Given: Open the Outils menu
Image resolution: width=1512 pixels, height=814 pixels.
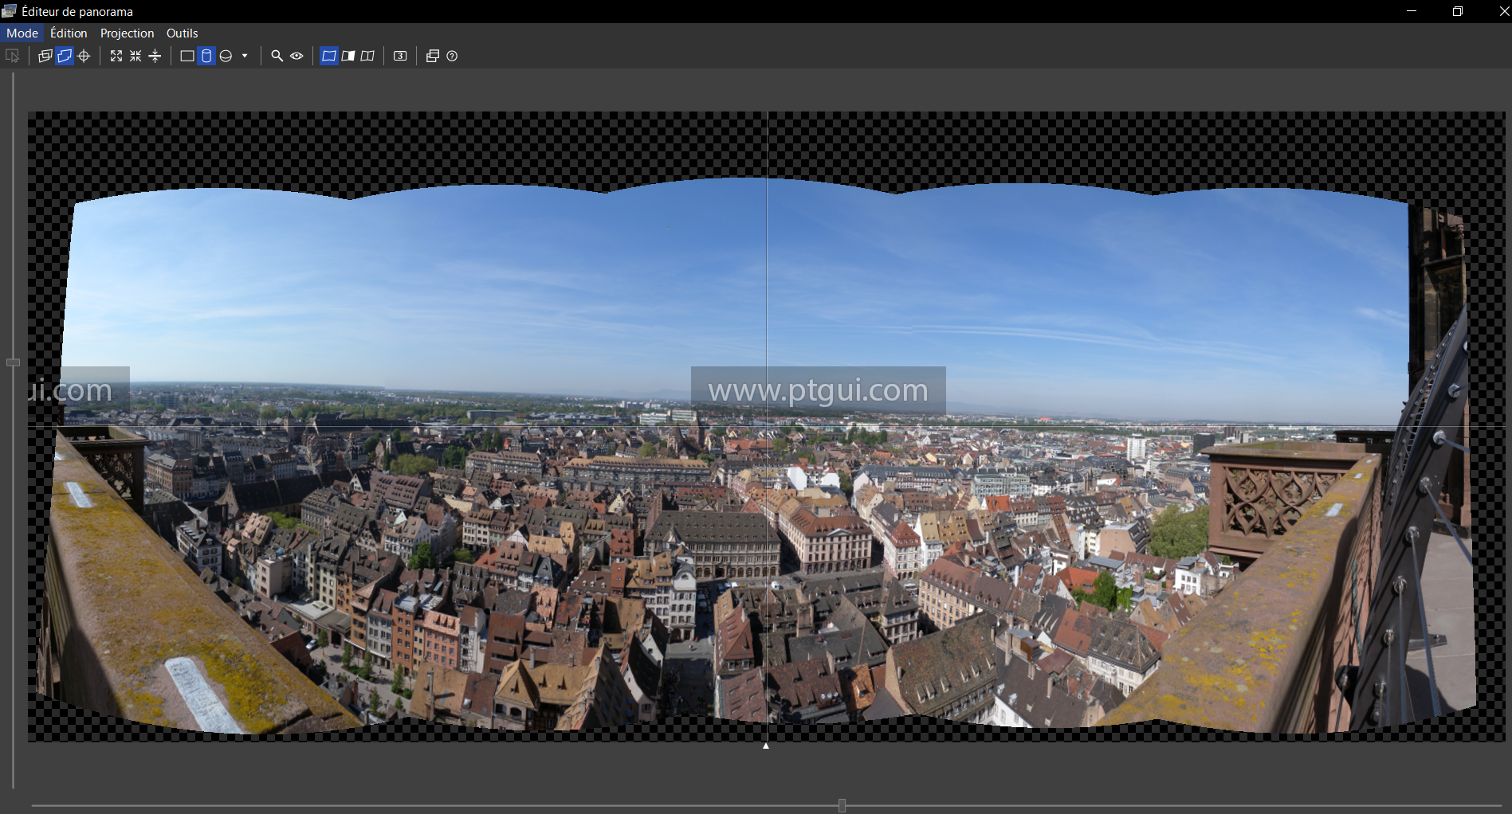Looking at the screenshot, I should [x=182, y=33].
